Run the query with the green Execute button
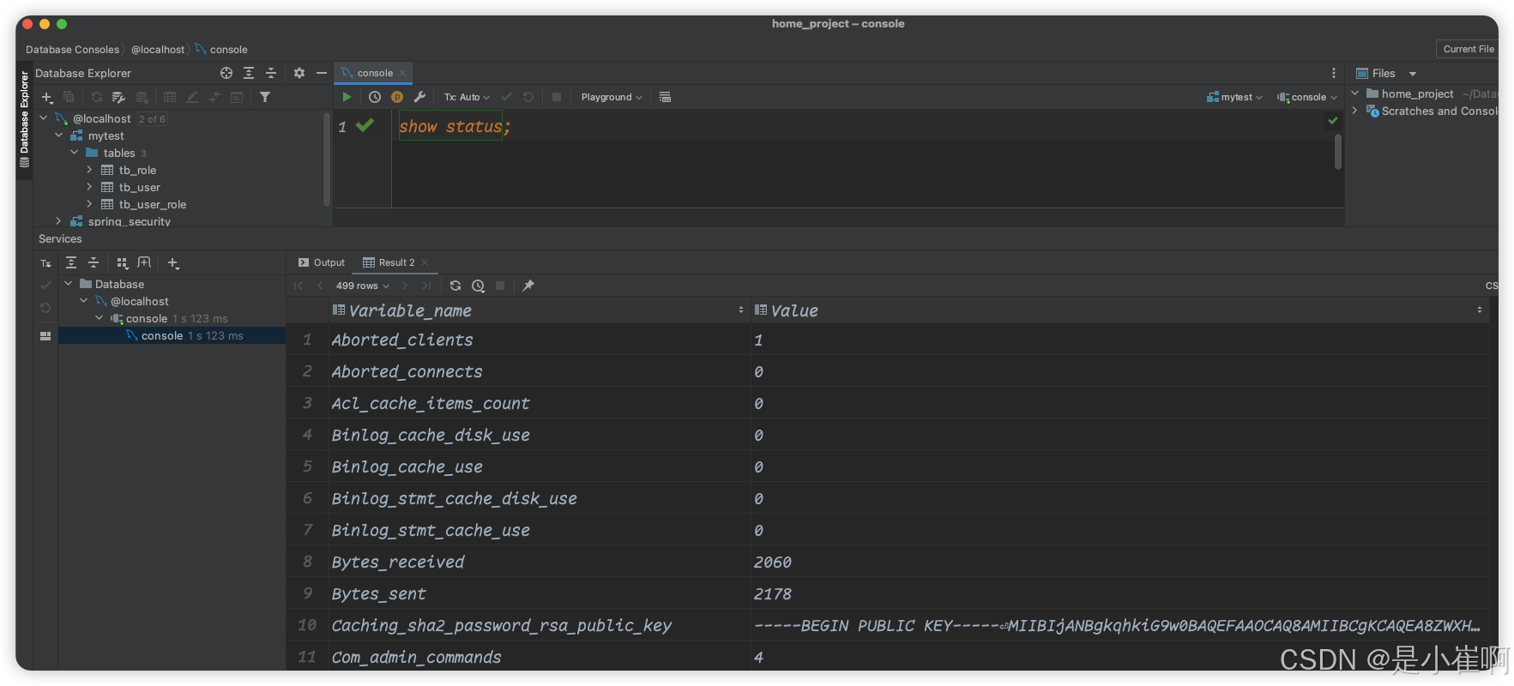Screen dimensions: 1514x686 347,97
